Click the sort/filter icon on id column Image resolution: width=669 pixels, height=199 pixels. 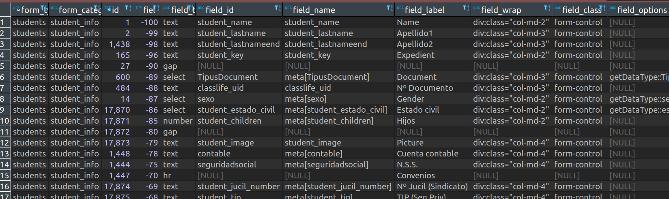pyautogui.click(x=128, y=9)
